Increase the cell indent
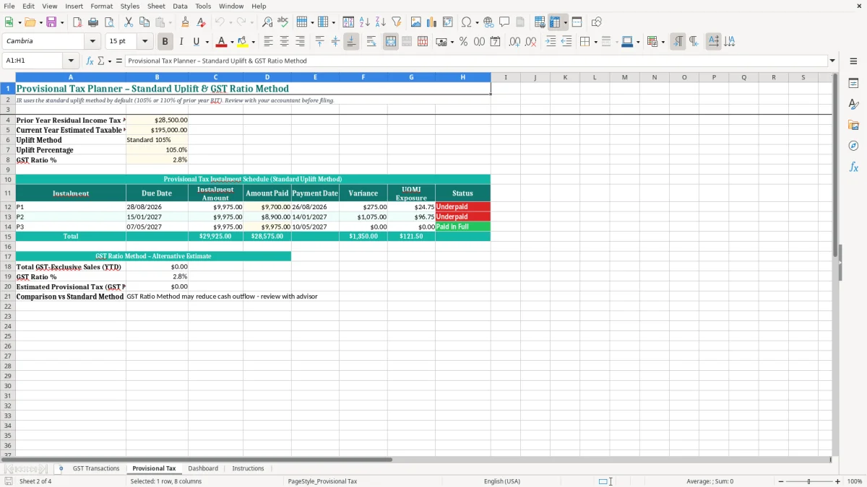Image resolution: width=867 pixels, height=487 pixels. (551, 42)
